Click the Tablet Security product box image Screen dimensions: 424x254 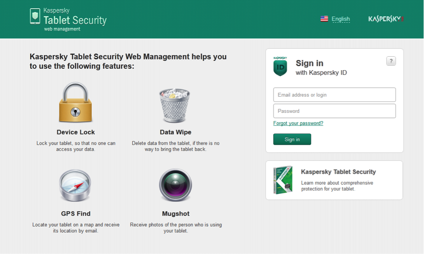click(x=283, y=180)
